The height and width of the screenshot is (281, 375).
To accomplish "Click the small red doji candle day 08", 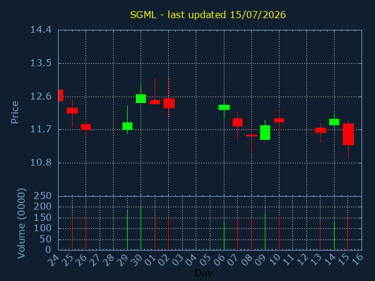I will point(251,135).
